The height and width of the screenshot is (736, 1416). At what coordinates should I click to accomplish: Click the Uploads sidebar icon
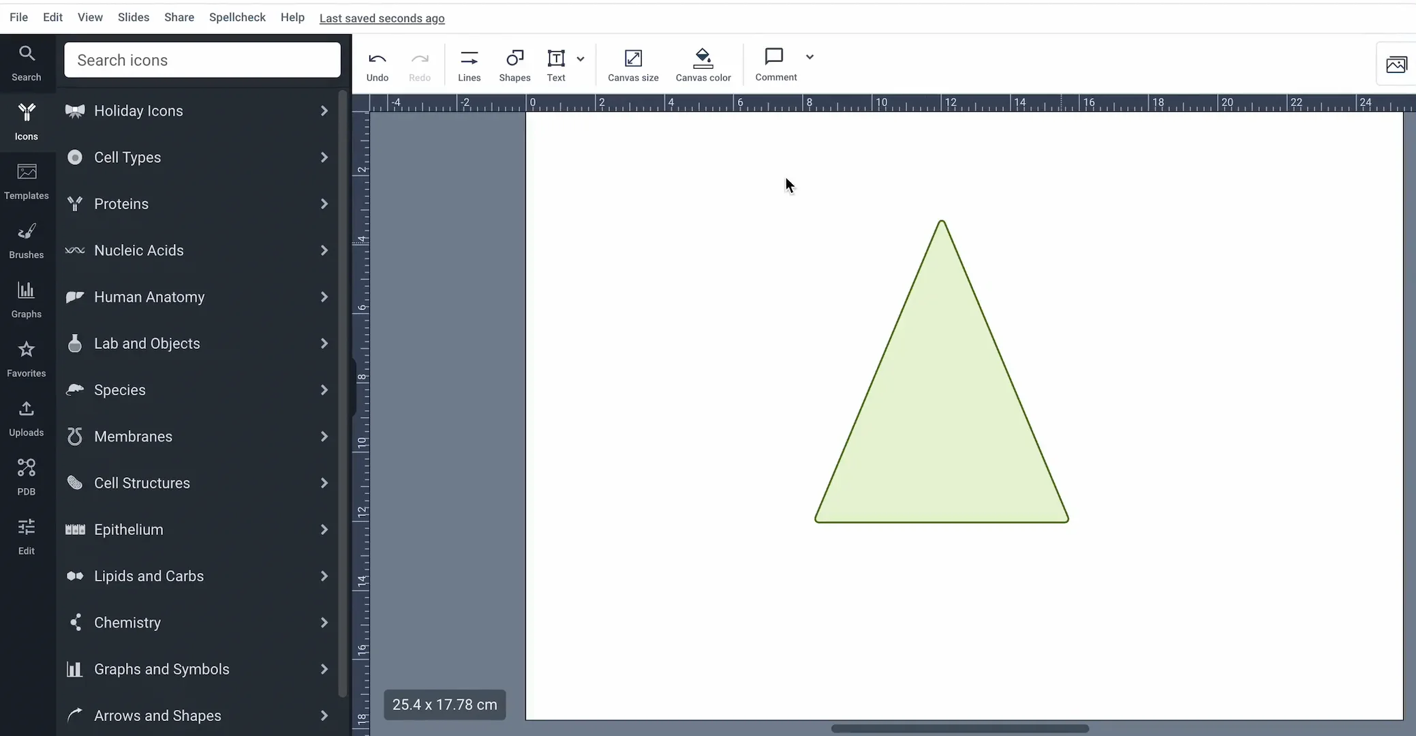click(26, 417)
